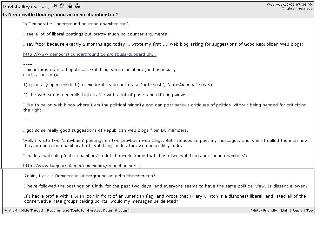Click Reply to respond to post
Screen dimensions: 320x228
click(x=297, y=211)
